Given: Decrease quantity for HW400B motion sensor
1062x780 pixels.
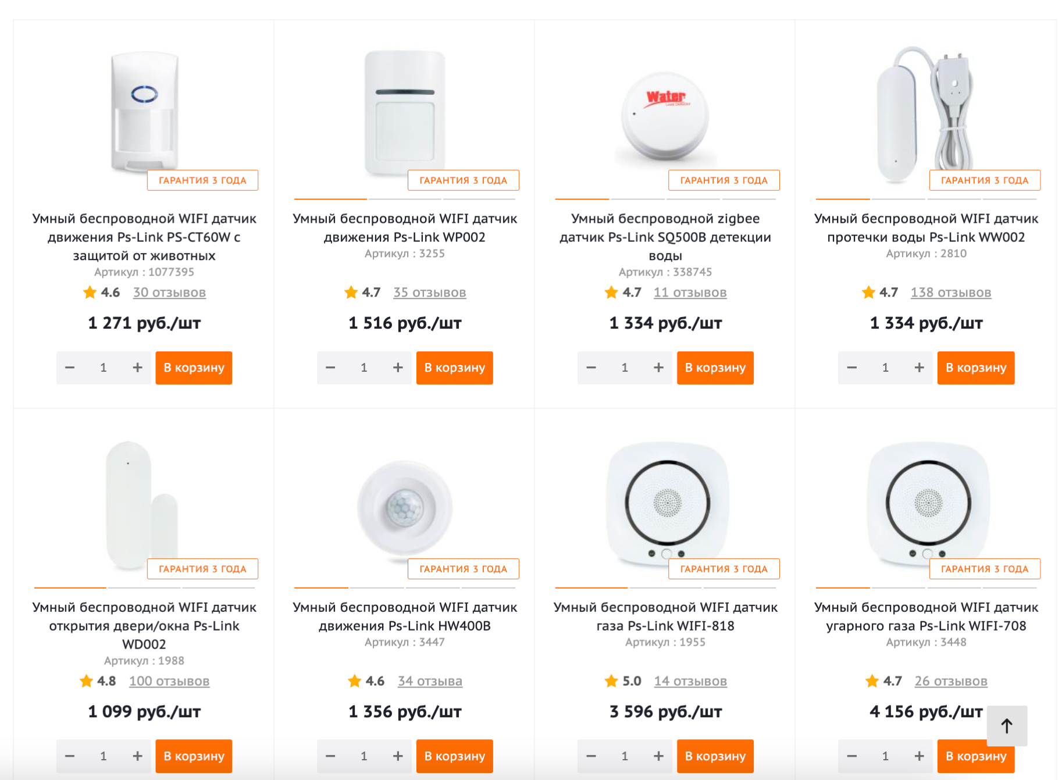Looking at the screenshot, I should 330,756.
